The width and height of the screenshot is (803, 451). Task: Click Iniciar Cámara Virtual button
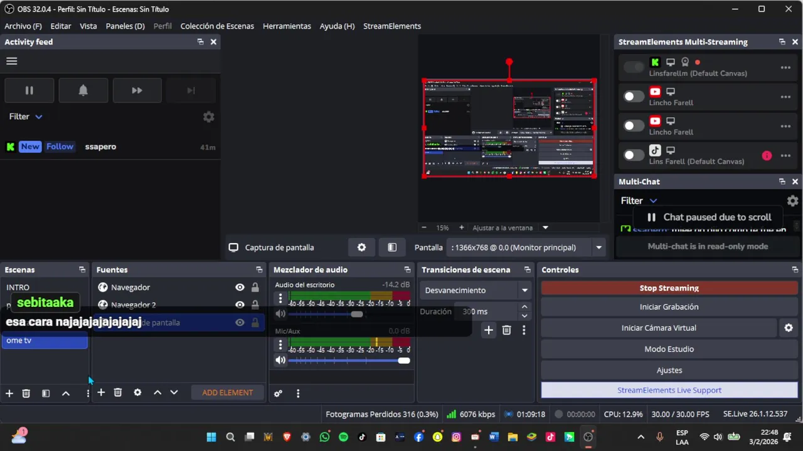point(659,328)
